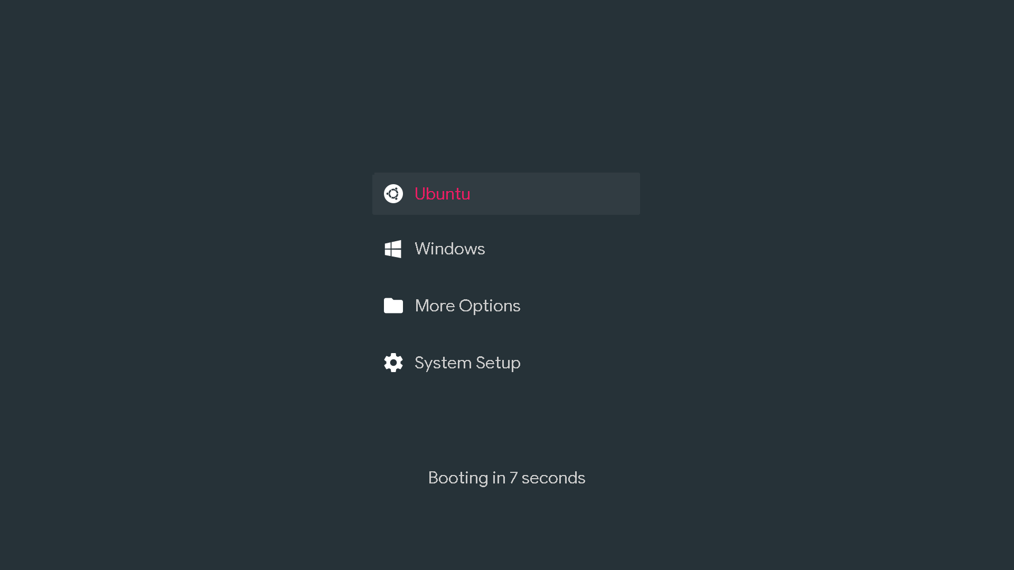The image size is (1014, 570).
Task: Click the Booting in 7 seconds message
Action: tap(506, 478)
